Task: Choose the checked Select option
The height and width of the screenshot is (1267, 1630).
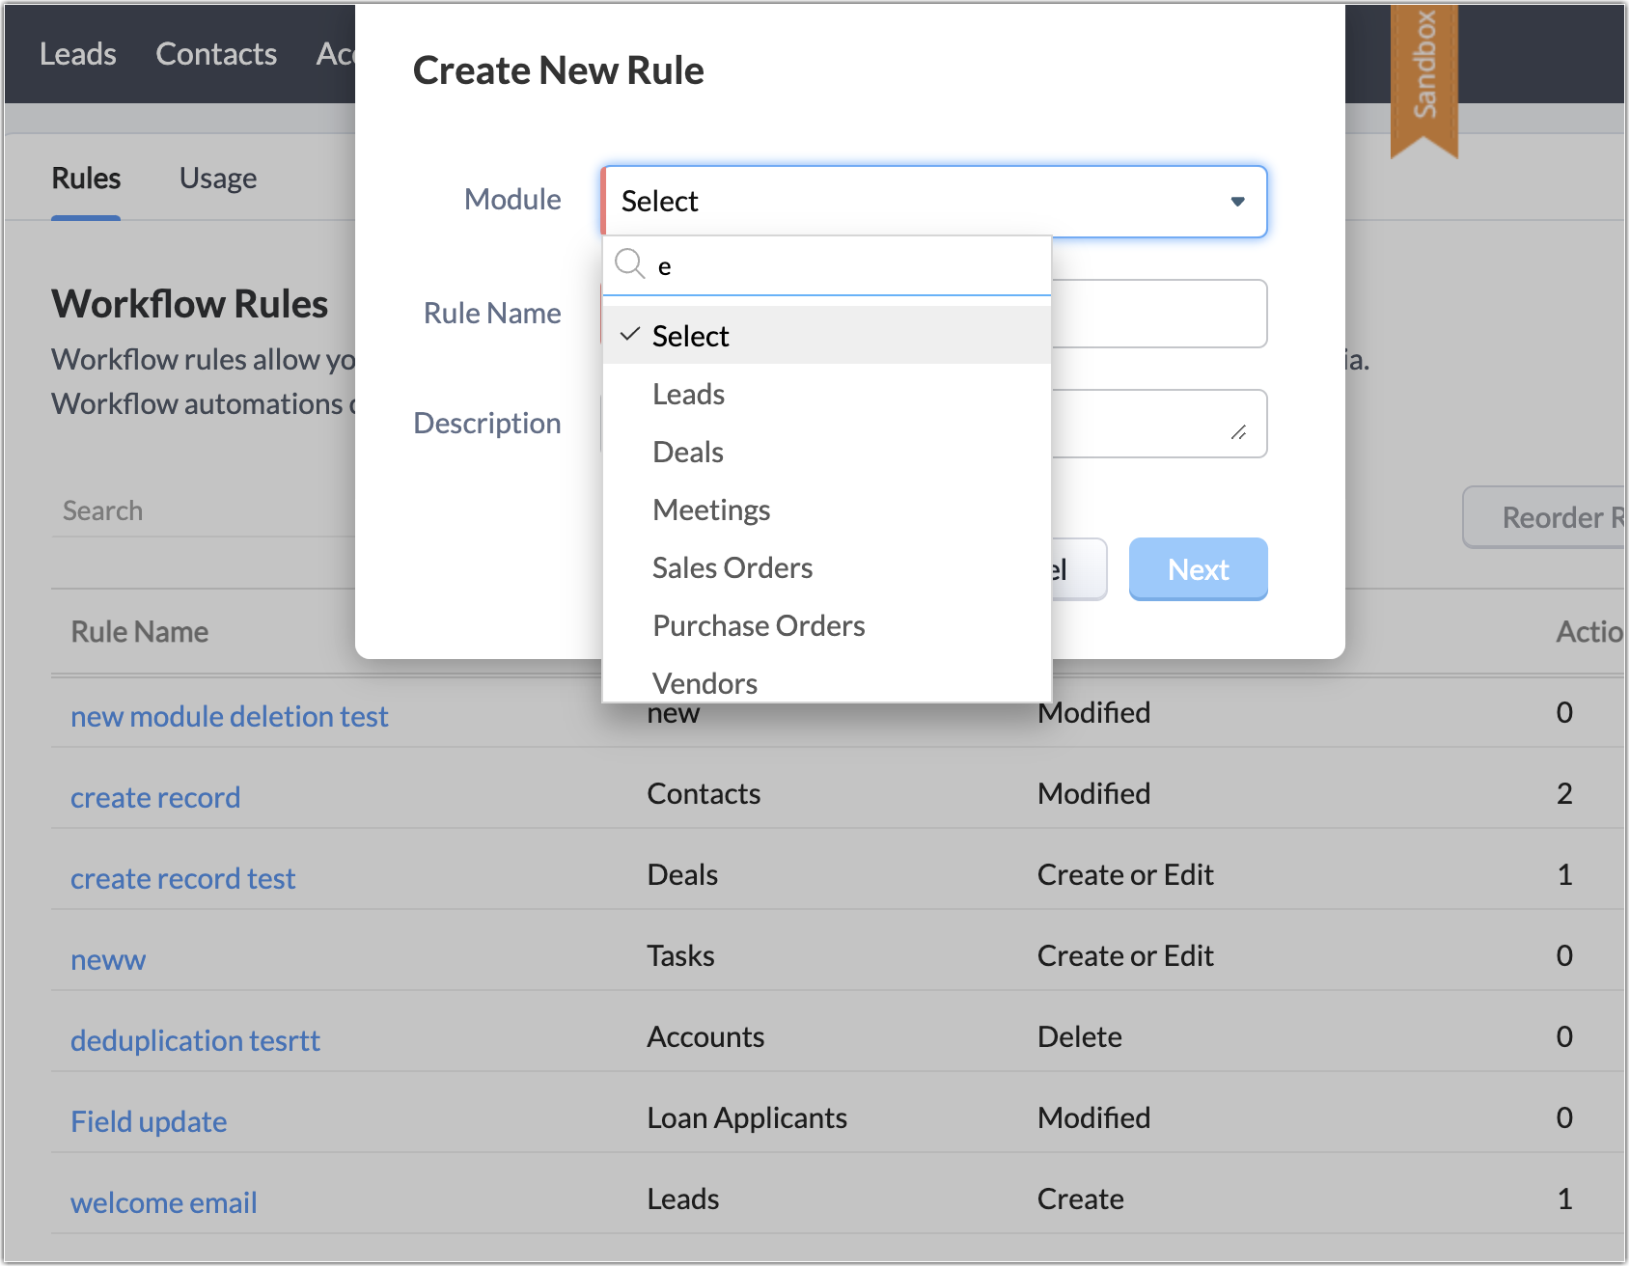Action: [691, 336]
